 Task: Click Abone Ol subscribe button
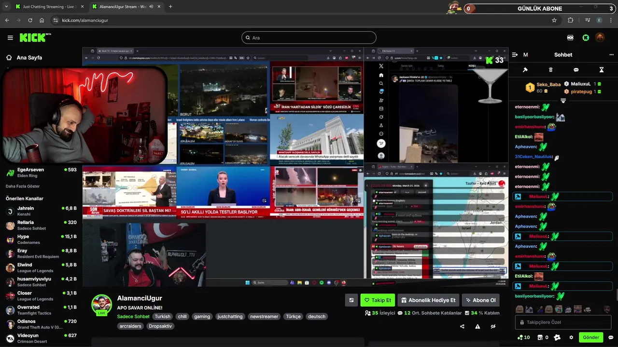tap(480, 300)
